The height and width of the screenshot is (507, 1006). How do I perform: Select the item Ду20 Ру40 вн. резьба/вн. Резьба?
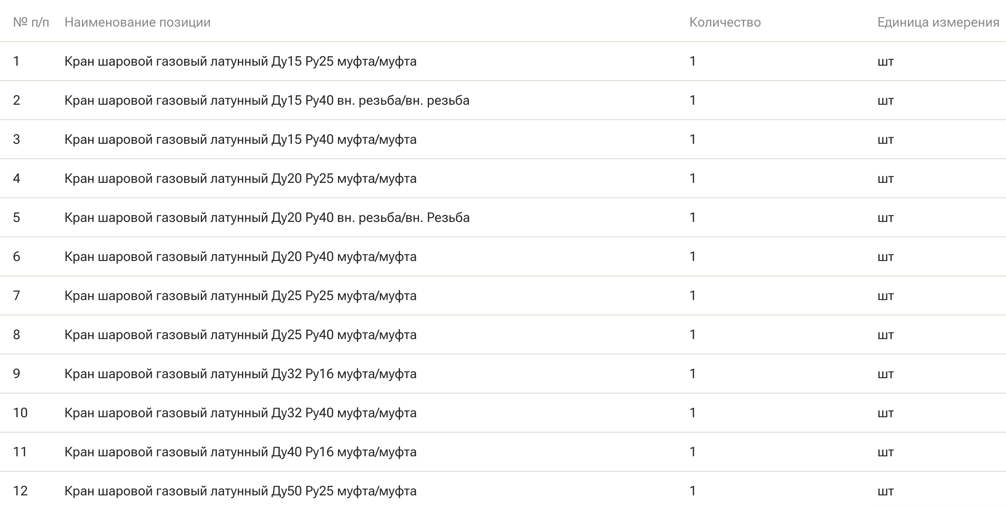[267, 218]
